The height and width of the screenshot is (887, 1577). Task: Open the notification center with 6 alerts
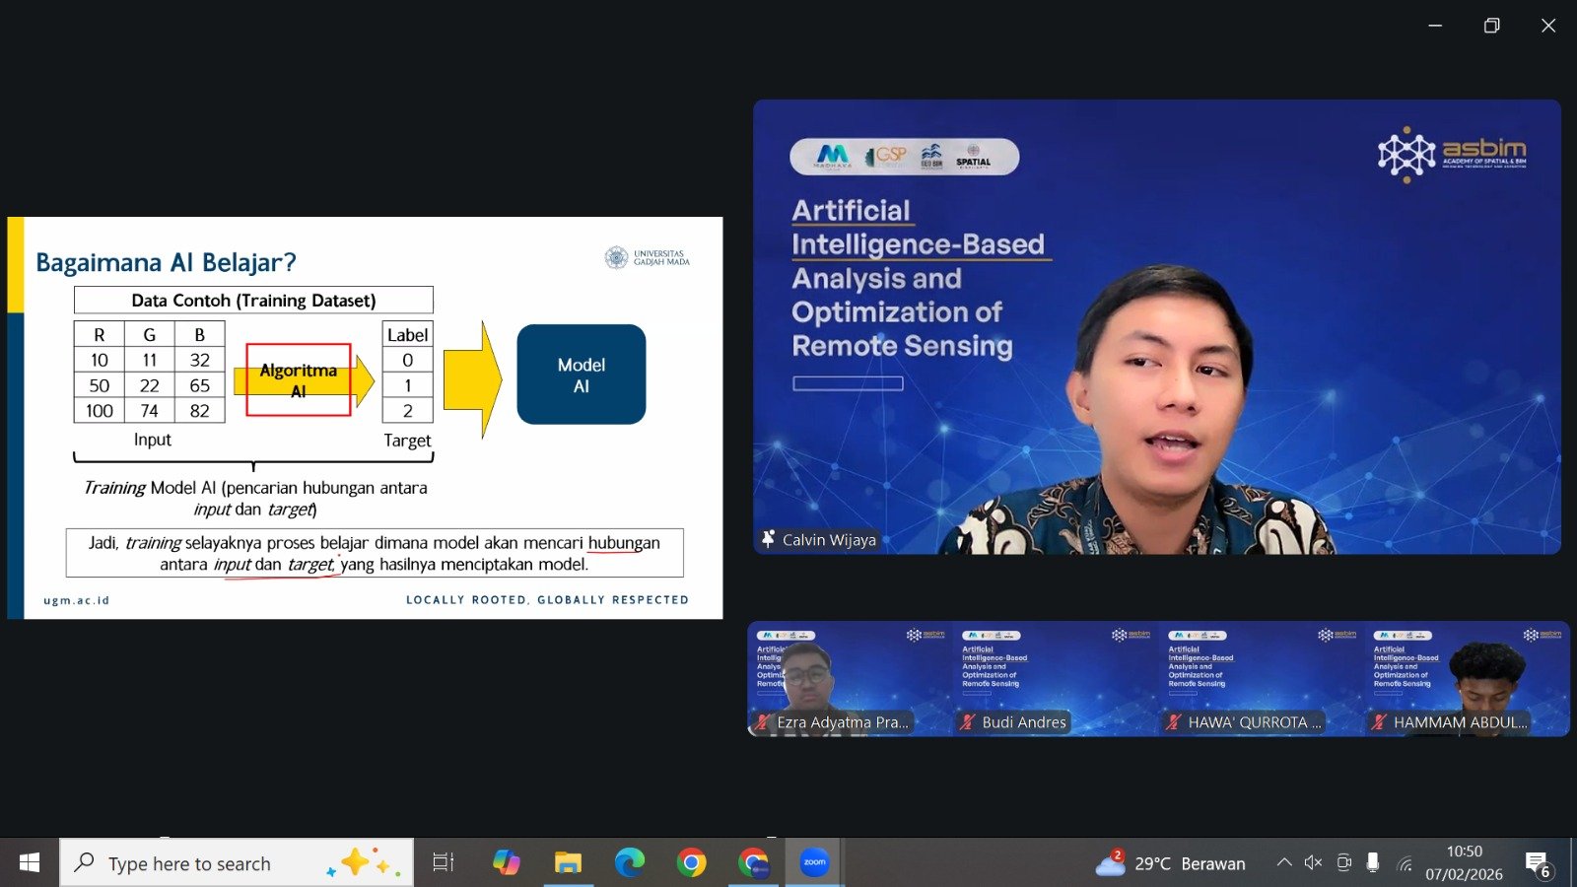click(x=1538, y=863)
